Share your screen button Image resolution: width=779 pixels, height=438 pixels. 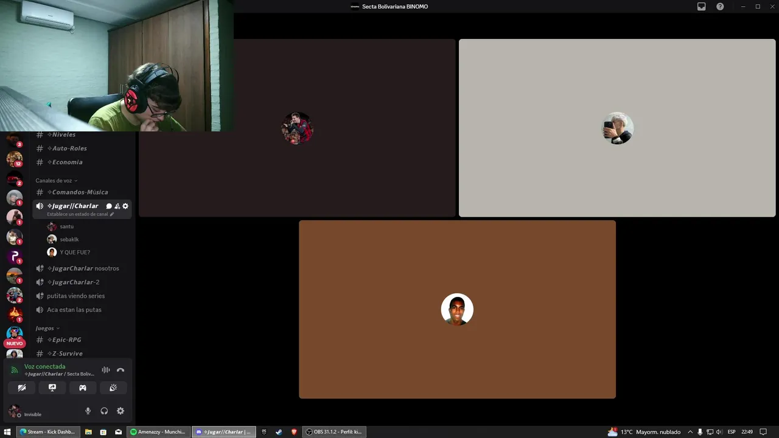click(52, 388)
